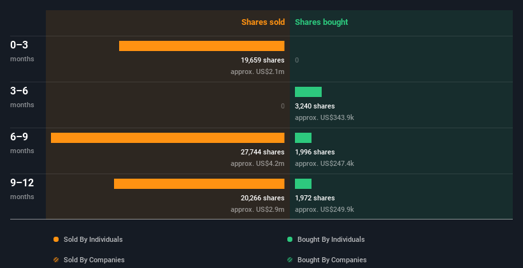
Task: Select the 1,996 shares value
Action: click(315, 152)
